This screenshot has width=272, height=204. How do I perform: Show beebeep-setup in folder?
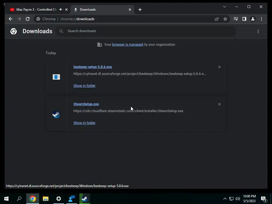(84, 86)
